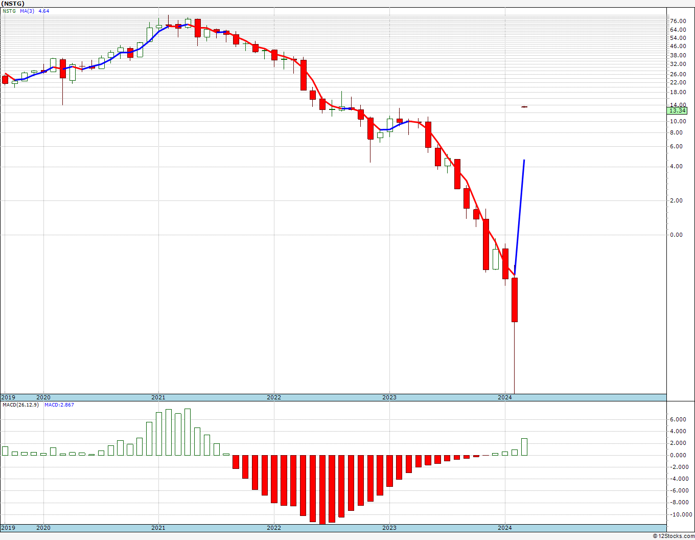Click 2024 on the MACD panel time axis
This screenshot has height=540, width=695.
point(505,528)
